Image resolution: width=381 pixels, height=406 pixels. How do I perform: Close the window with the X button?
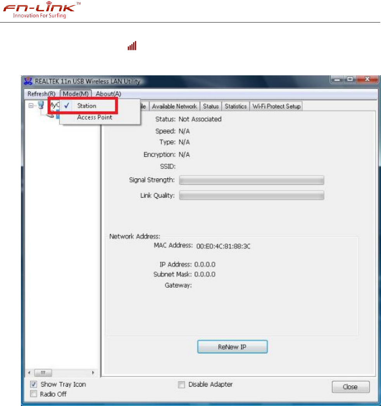click(x=367, y=79)
